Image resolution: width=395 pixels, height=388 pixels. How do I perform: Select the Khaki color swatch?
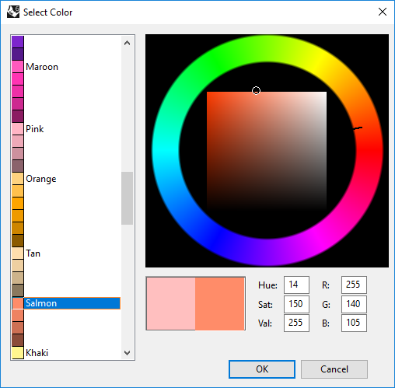pos(18,353)
